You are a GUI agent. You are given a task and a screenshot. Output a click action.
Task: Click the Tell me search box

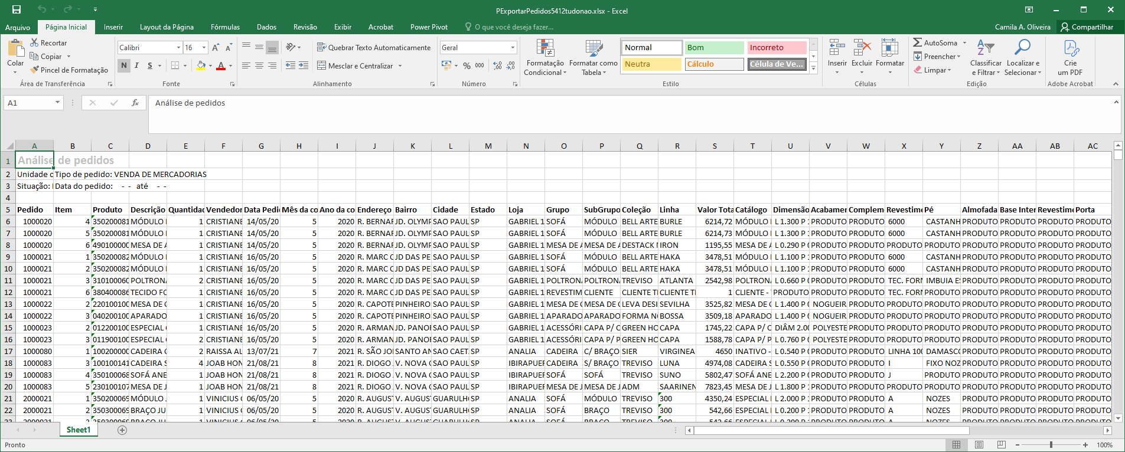(509, 27)
